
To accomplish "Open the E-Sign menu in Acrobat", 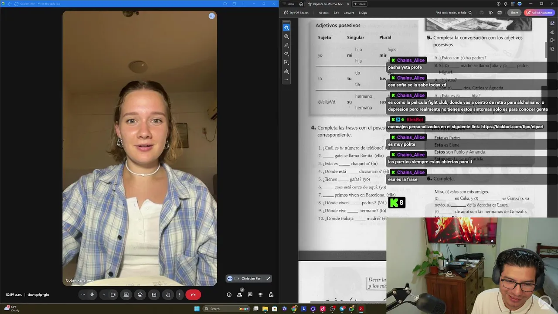I will pos(363,13).
